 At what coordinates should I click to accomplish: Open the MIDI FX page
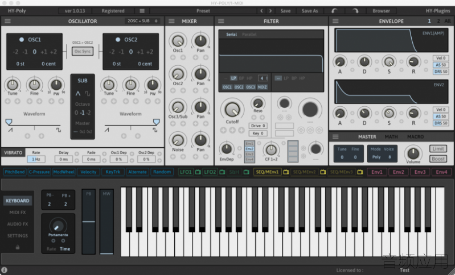(x=18, y=212)
